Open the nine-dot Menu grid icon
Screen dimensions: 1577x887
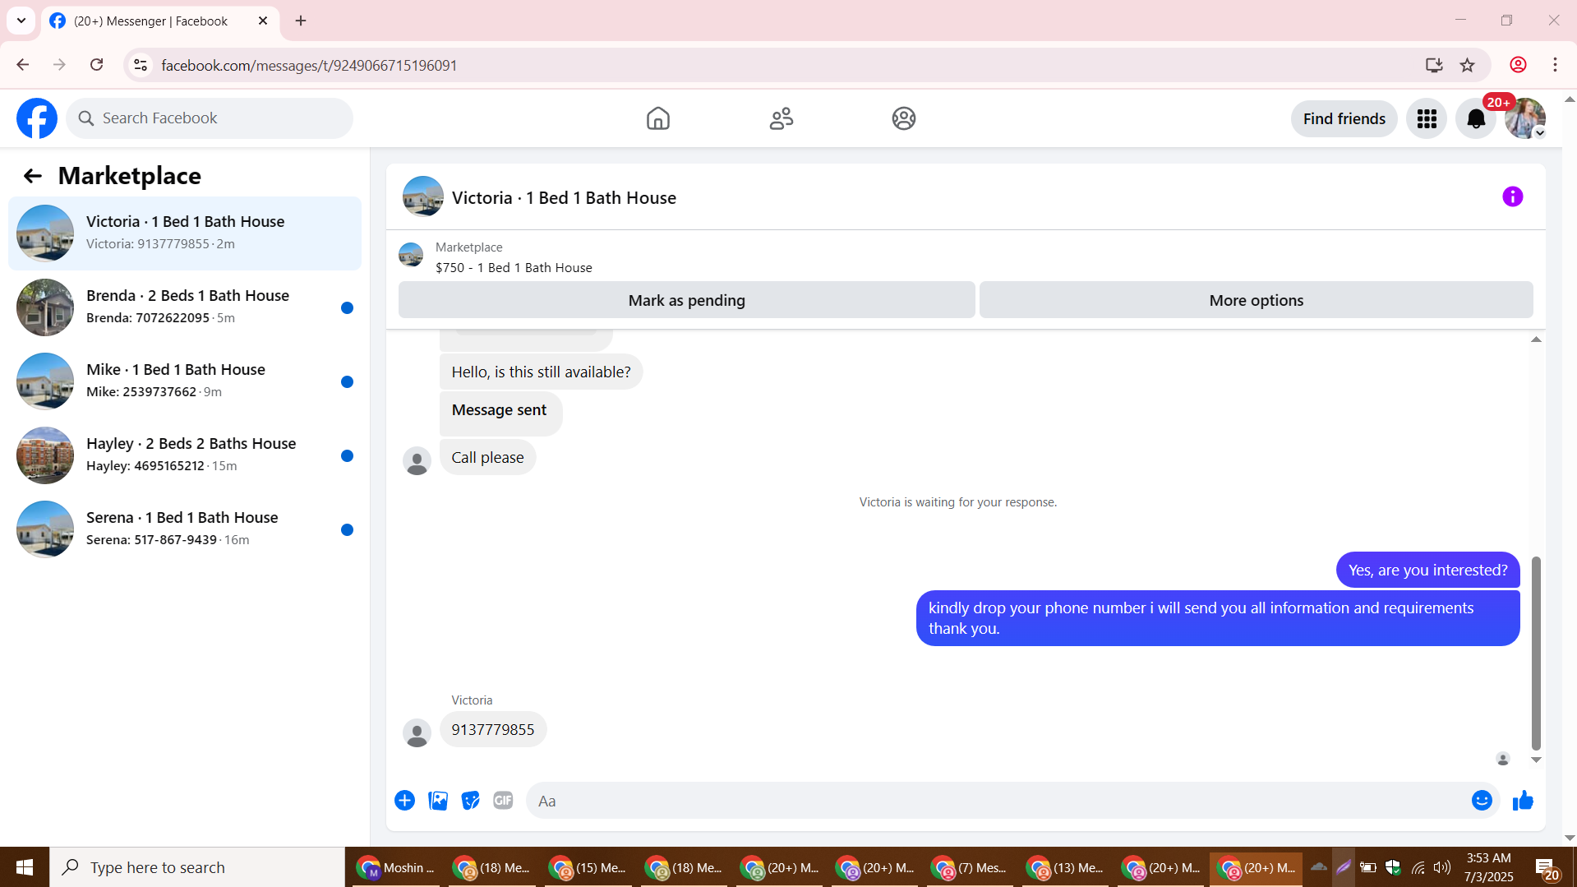(1427, 118)
